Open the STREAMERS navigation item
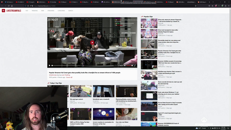This screenshot has width=231, height=130. coord(51,11)
